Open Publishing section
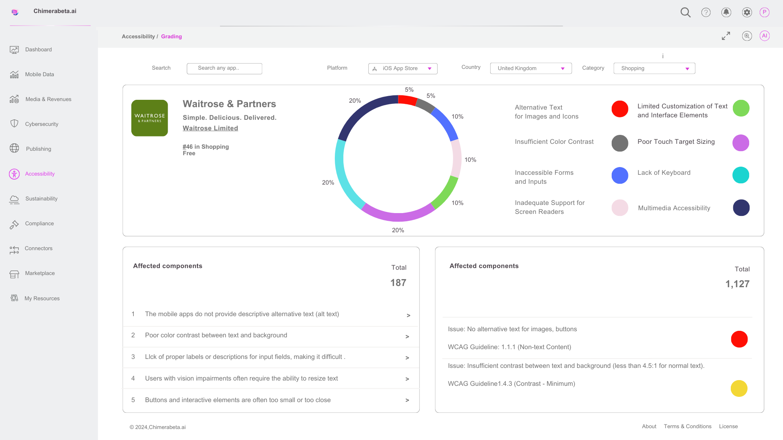The height and width of the screenshot is (440, 783). click(38, 149)
